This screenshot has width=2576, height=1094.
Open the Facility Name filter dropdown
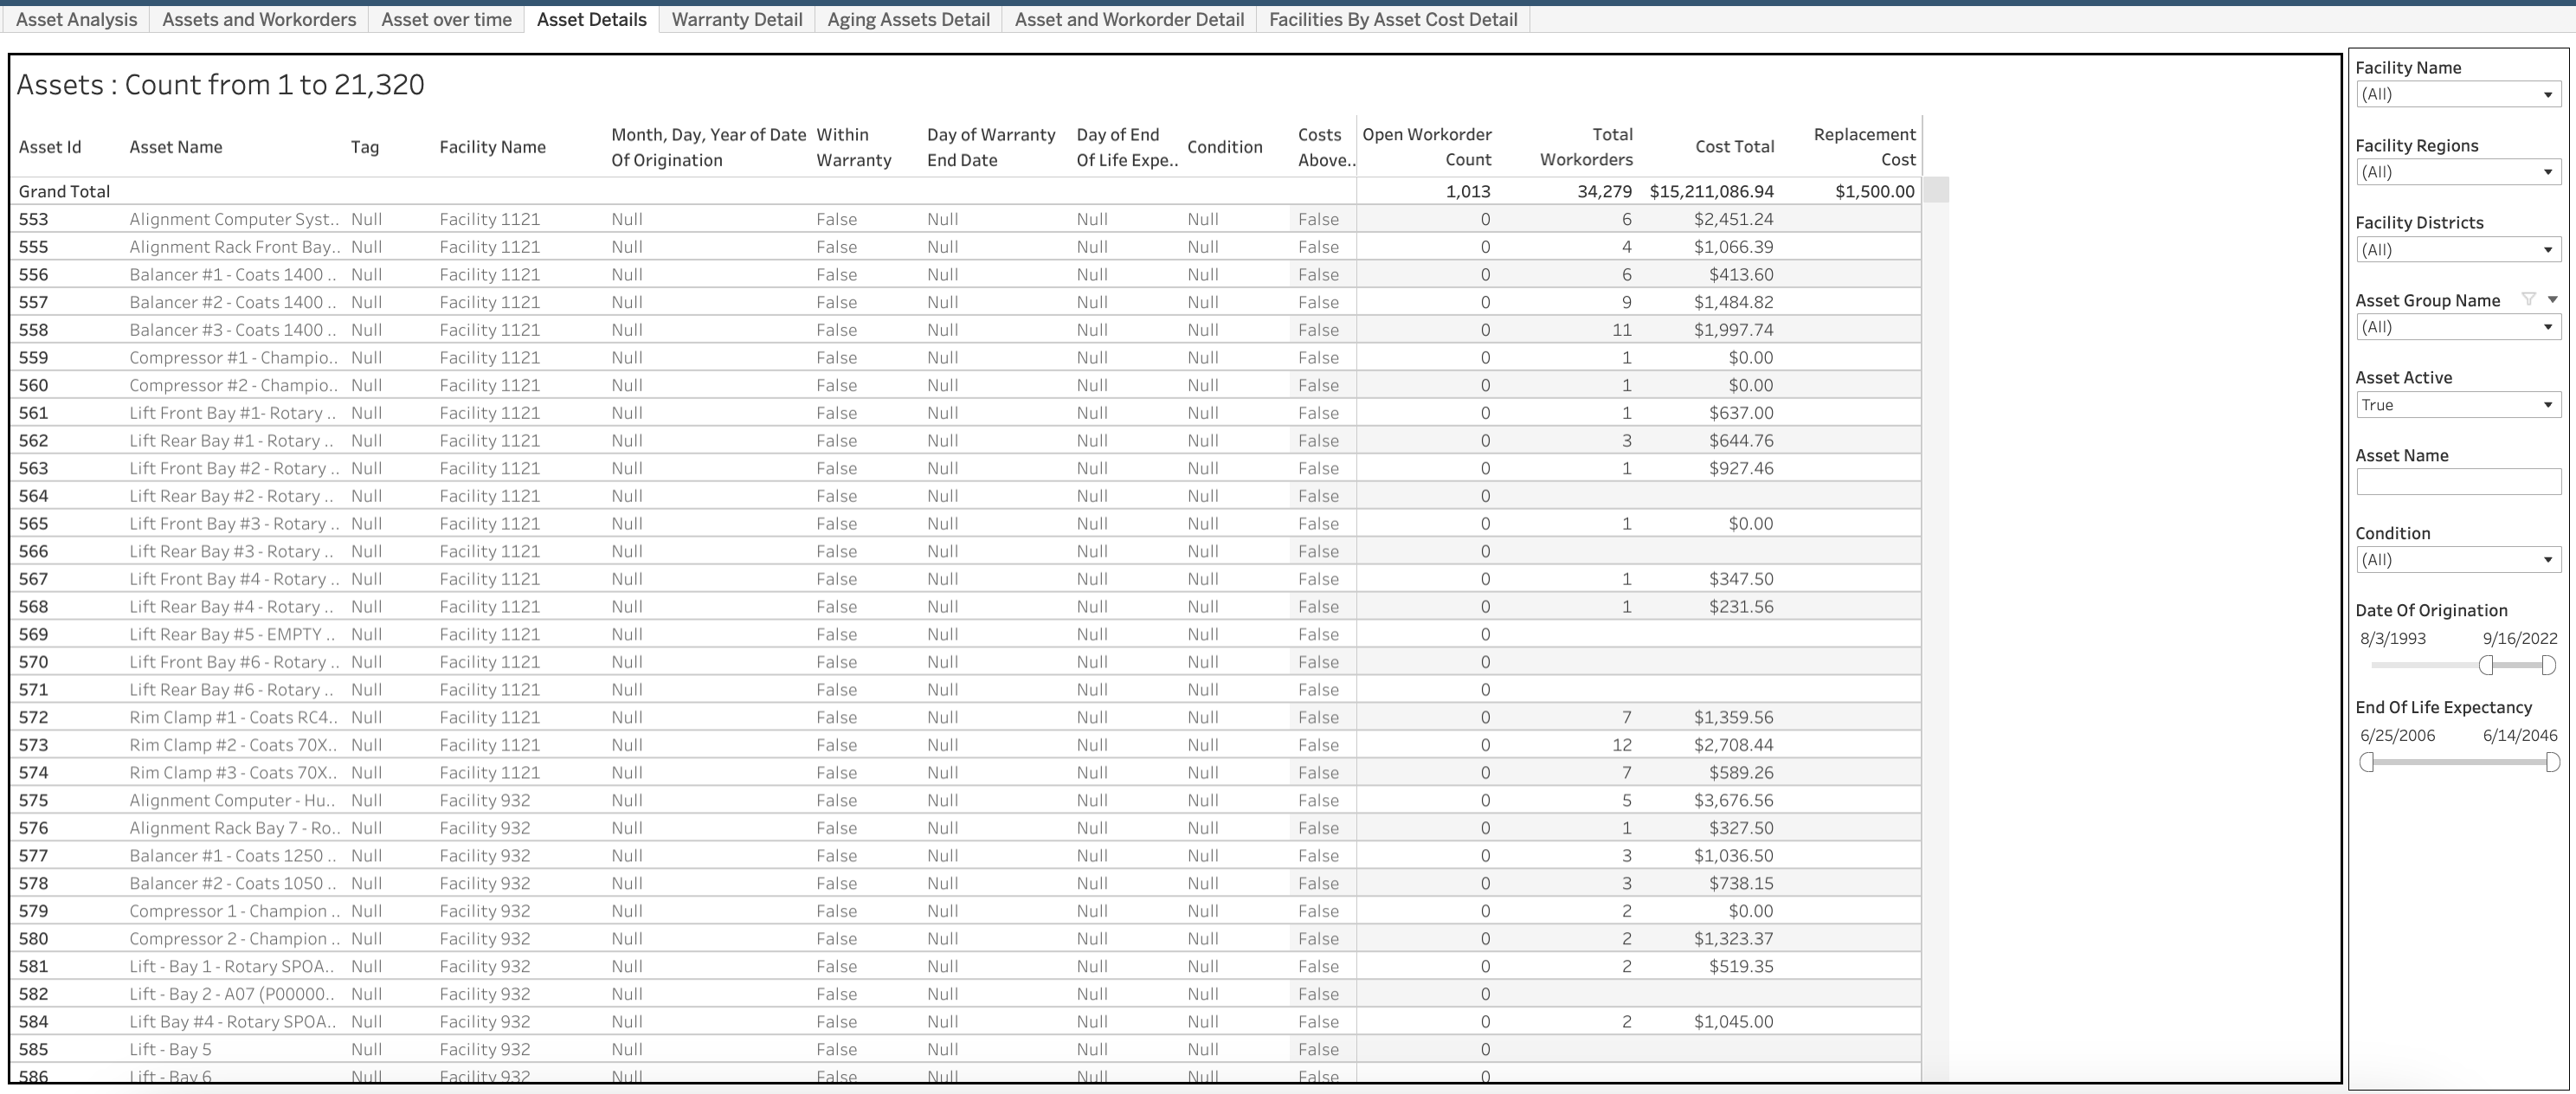tap(2458, 94)
